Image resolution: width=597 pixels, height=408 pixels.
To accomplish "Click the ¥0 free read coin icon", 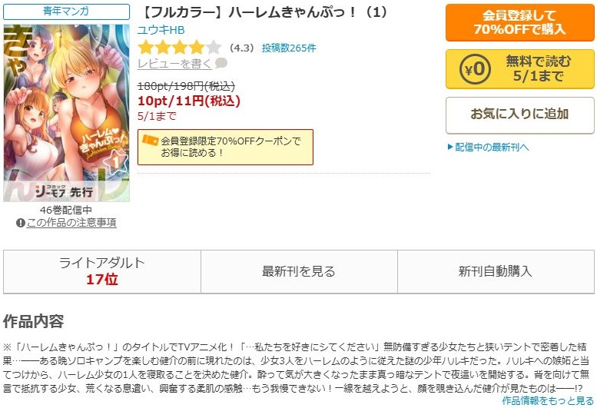I will [x=475, y=69].
